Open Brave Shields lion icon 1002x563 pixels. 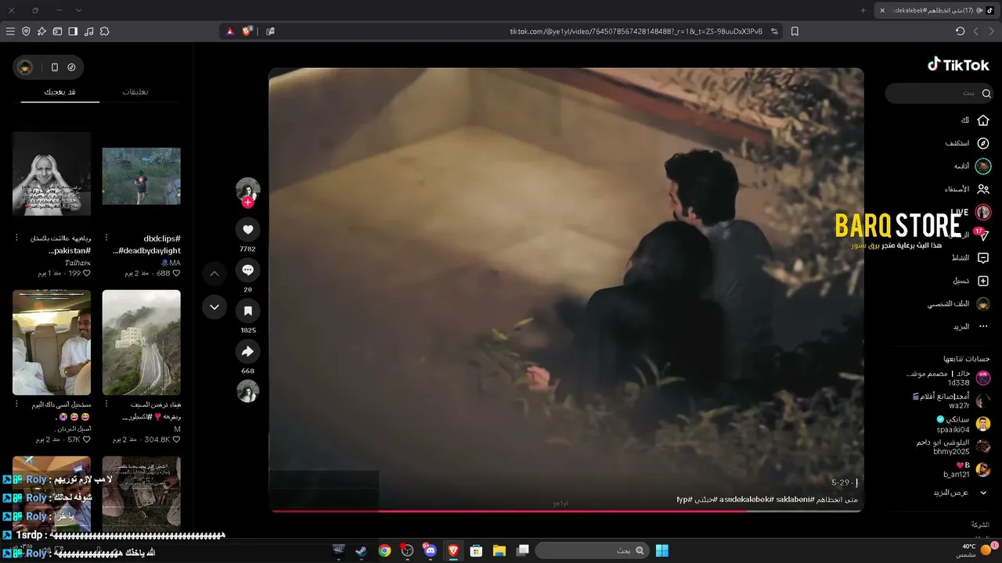[247, 31]
